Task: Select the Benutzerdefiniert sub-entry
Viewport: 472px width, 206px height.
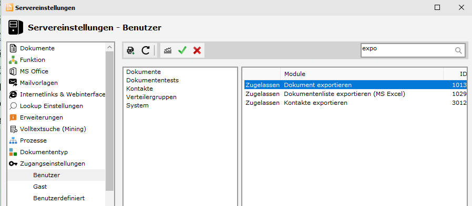Action: point(59,198)
